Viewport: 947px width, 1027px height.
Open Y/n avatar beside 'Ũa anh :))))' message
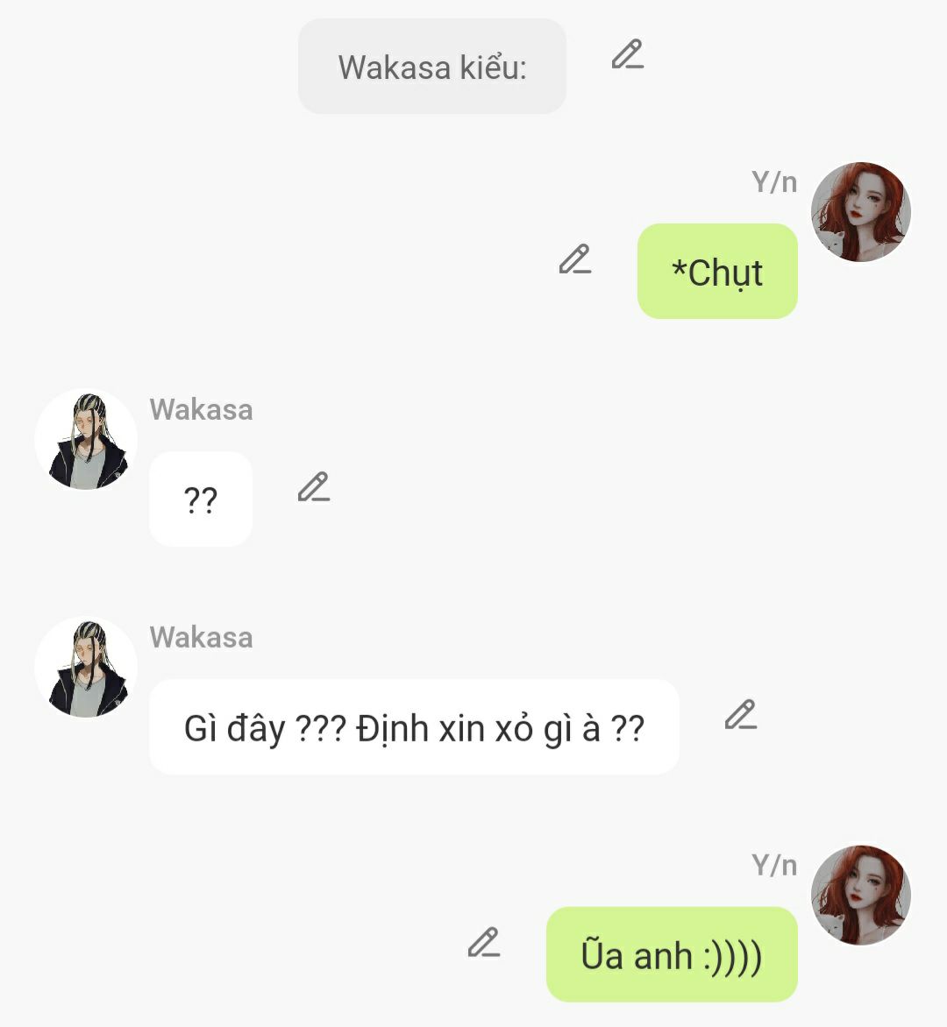click(x=860, y=896)
